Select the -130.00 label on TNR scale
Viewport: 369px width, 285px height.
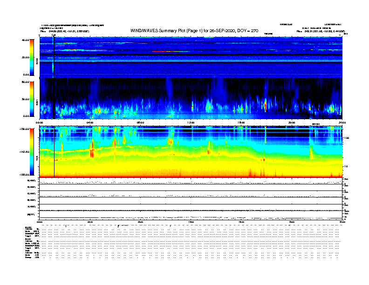(x=24, y=129)
